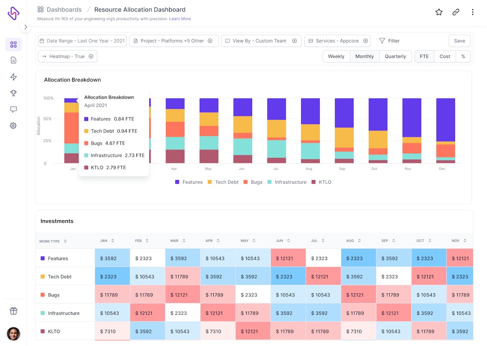Click the gift icon near bottom sidebar
Screen dimensions: 487x346
[x=13, y=311]
